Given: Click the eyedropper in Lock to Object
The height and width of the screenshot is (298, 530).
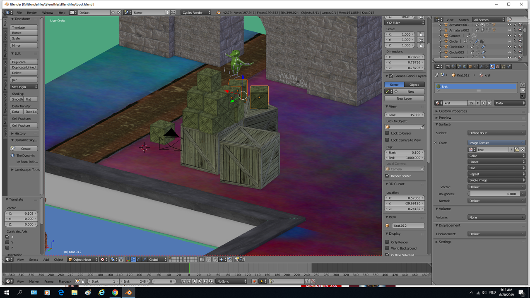Looking at the screenshot, I should coord(422,127).
